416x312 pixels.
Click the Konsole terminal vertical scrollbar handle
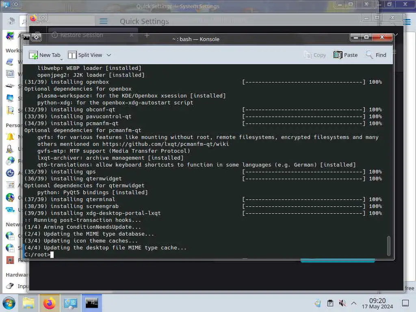coord(388,246)
